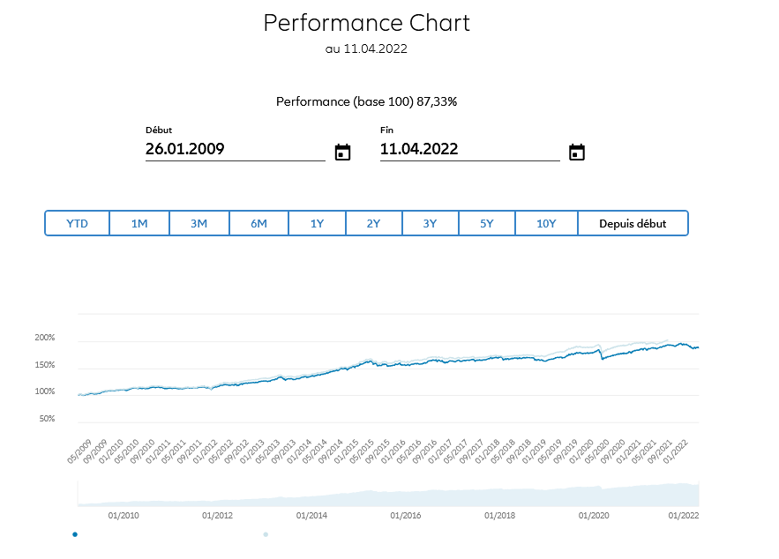
Task: Click the 200% y-axis label
Action: tap(45, 338)
